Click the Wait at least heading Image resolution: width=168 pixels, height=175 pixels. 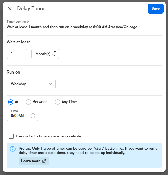(x=18, y=42)
